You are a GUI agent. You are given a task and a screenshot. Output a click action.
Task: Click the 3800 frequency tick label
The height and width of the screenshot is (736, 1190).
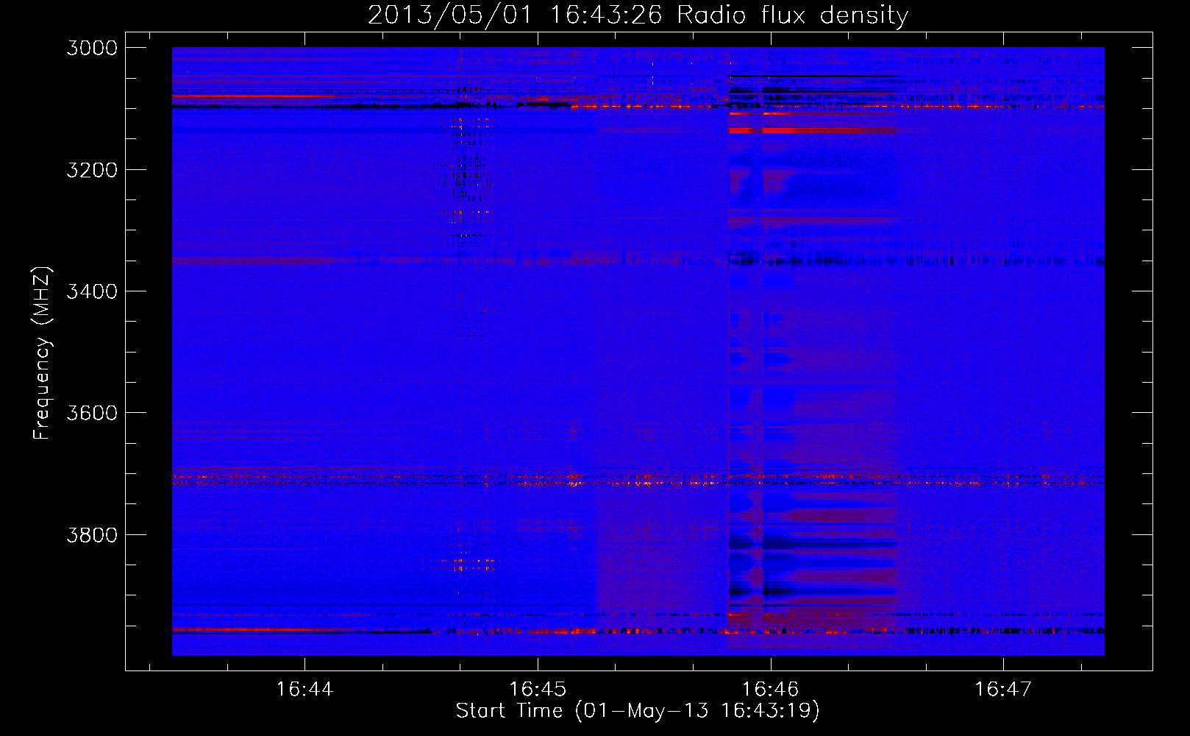pos(92,534)
